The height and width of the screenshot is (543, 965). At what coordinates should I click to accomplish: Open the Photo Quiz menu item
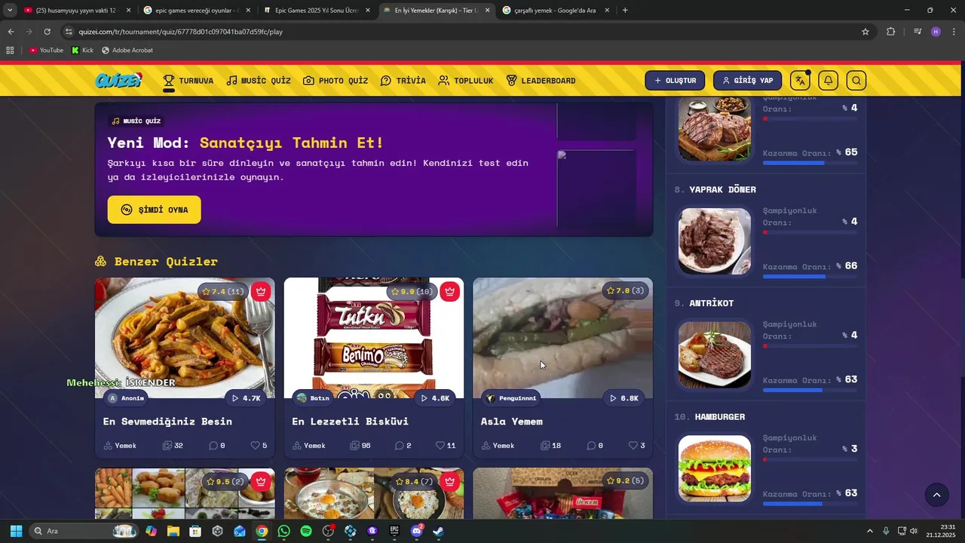coord(335,81)
